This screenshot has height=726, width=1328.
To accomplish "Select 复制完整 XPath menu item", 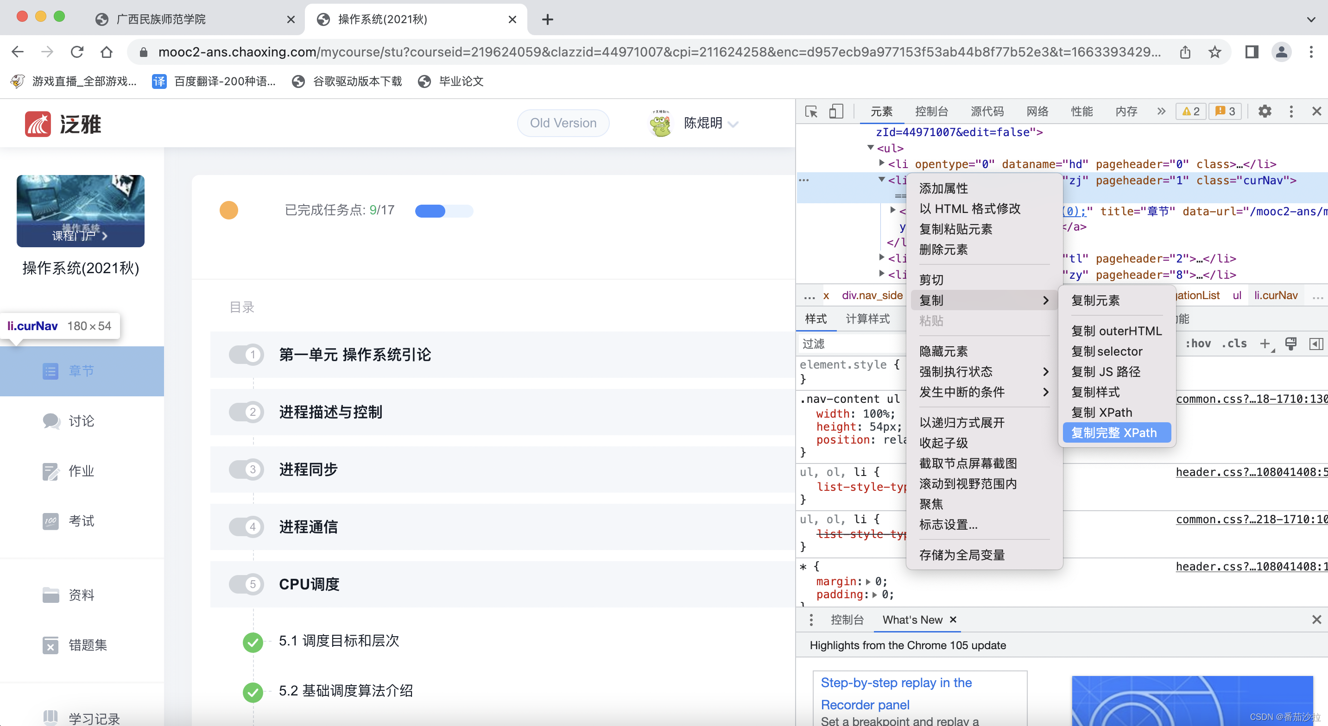I will [x=1117, y=433].
